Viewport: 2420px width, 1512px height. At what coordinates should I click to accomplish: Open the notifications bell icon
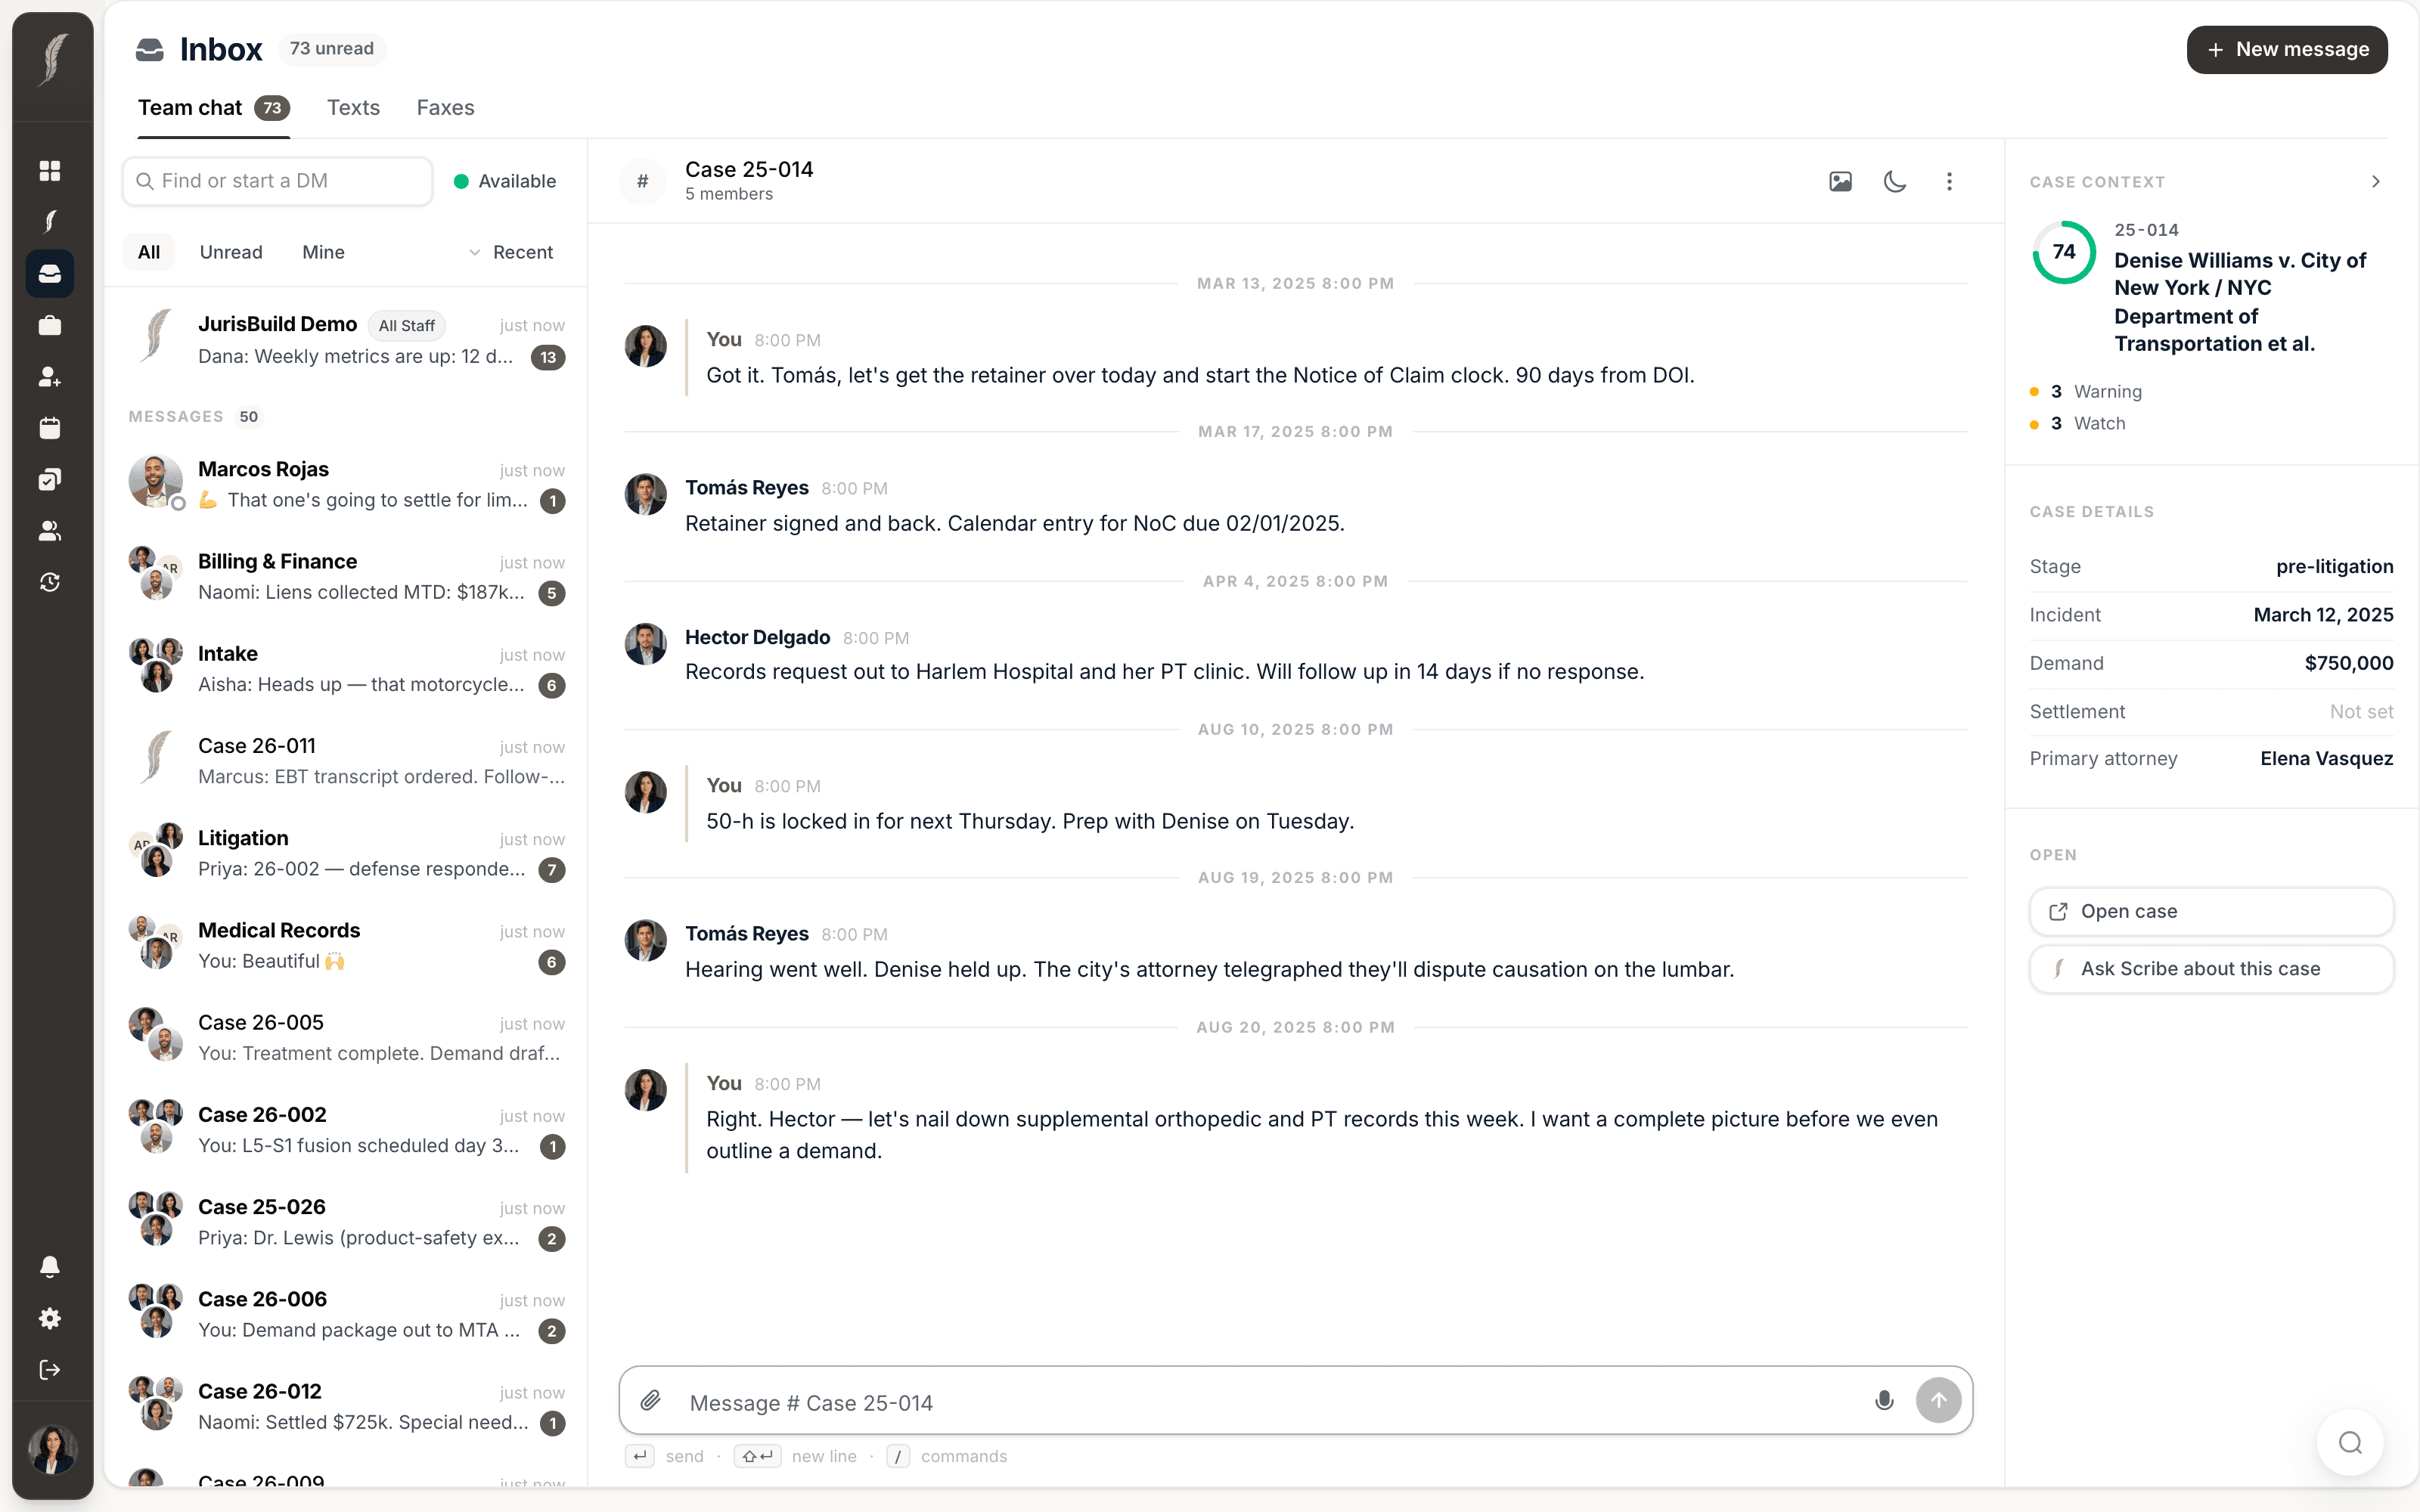click(x=50, y=1267)
